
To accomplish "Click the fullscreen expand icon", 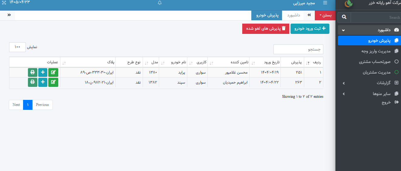I will 4,2.
